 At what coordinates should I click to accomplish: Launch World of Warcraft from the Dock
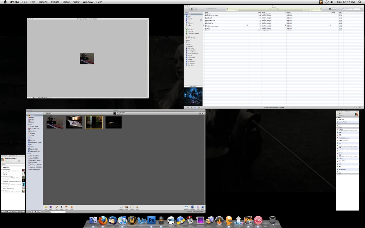tap(132, 220)
